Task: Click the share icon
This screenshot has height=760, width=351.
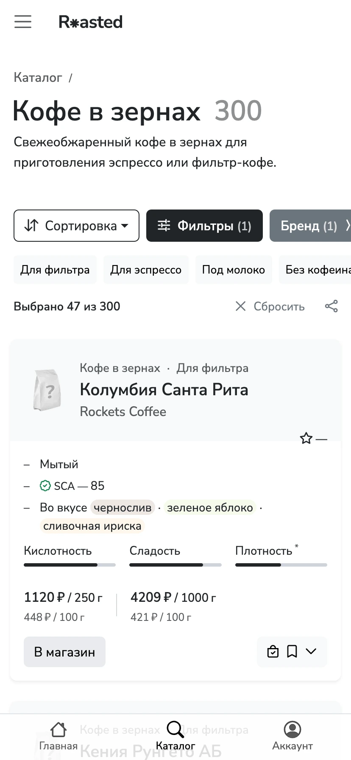Action: click(331, 306)
